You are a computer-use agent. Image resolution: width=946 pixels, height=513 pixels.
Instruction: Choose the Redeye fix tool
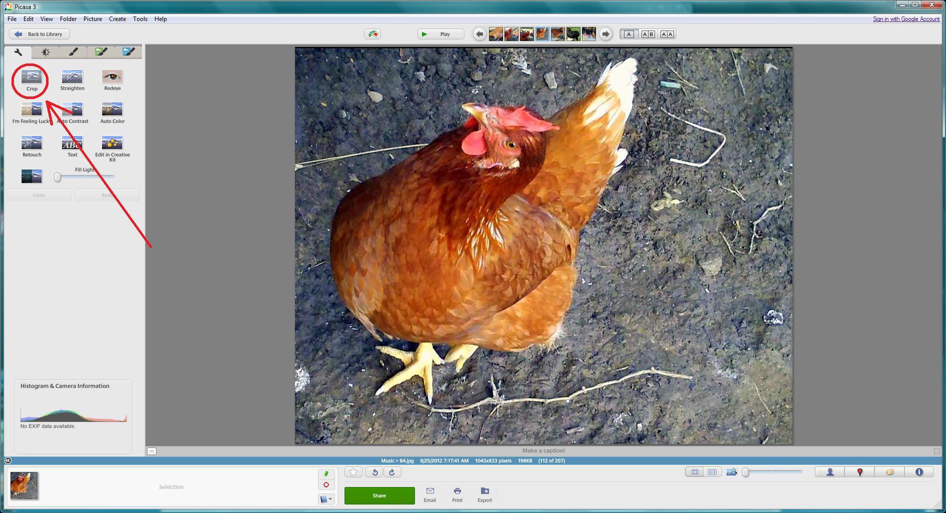pos(112,78)
